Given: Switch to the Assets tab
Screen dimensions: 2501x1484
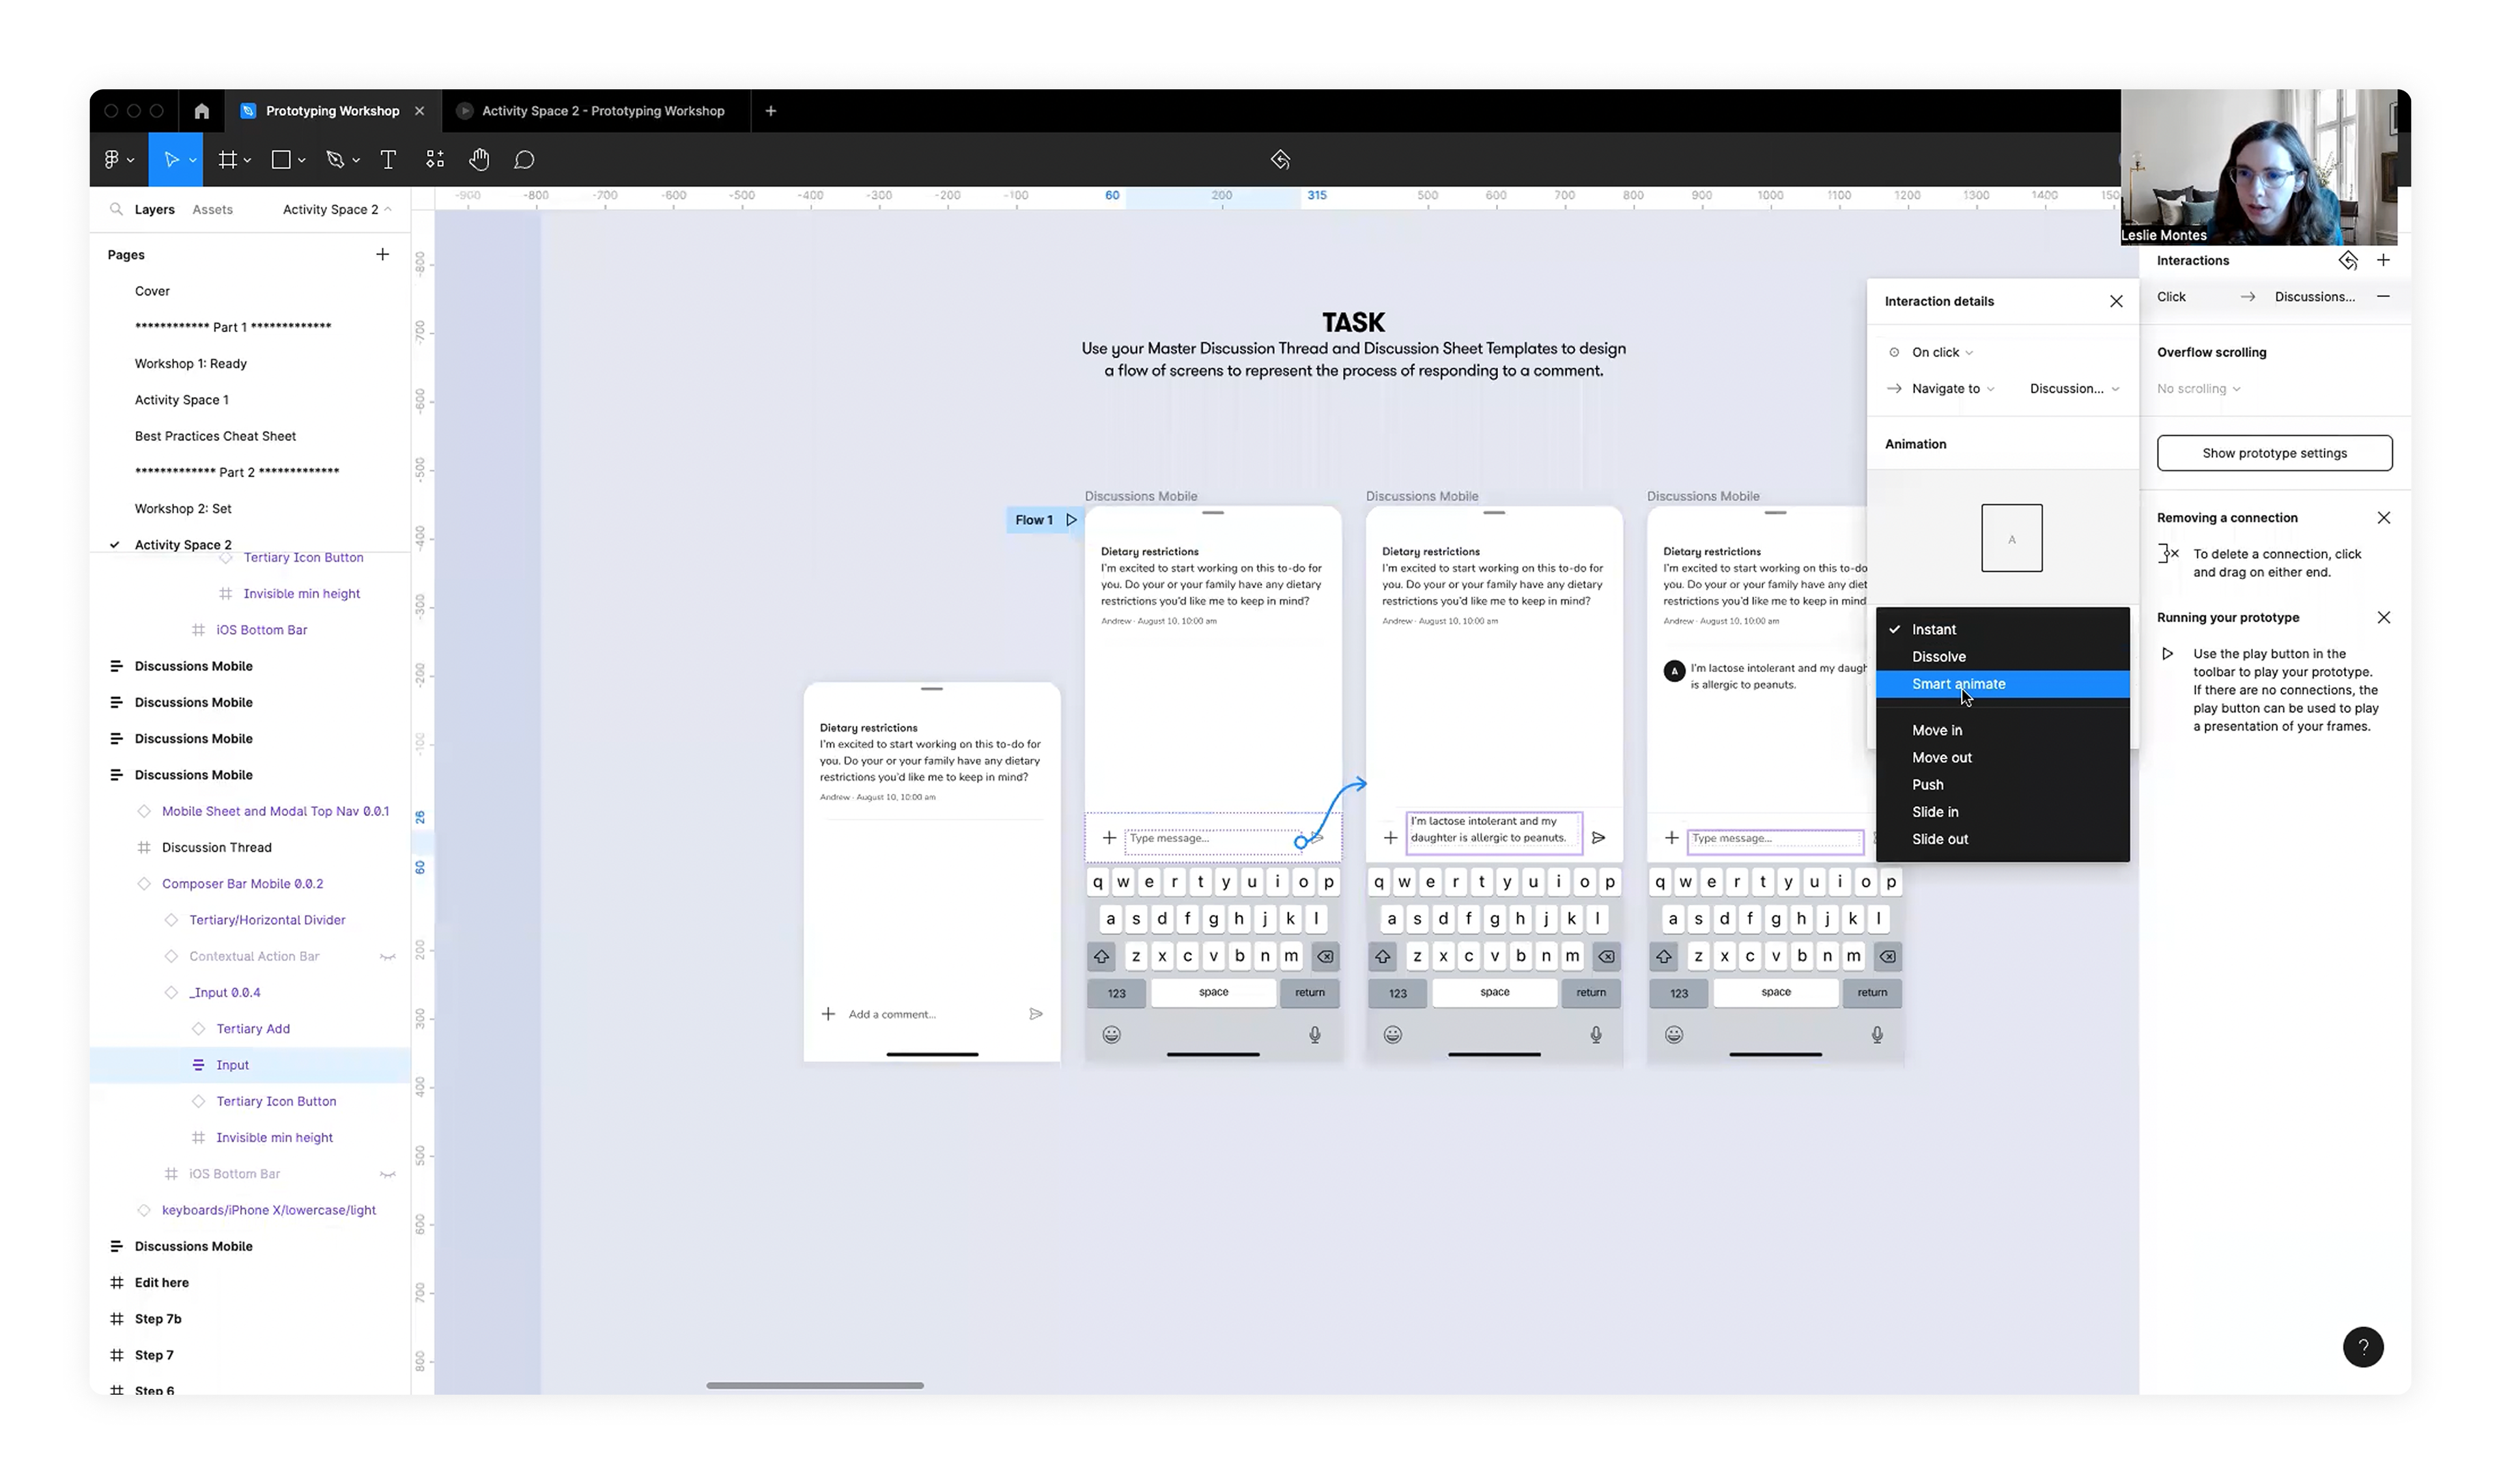Looking at the screenshot, I should click(x=212, y=210).
